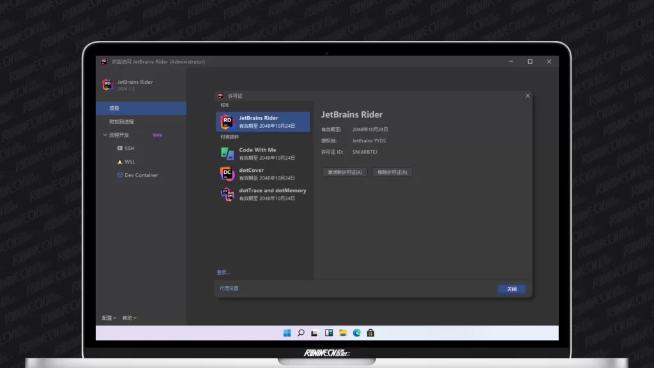Switch to the 附加到进程 sidebar item

pyautogui.click(x=121, y=121)
